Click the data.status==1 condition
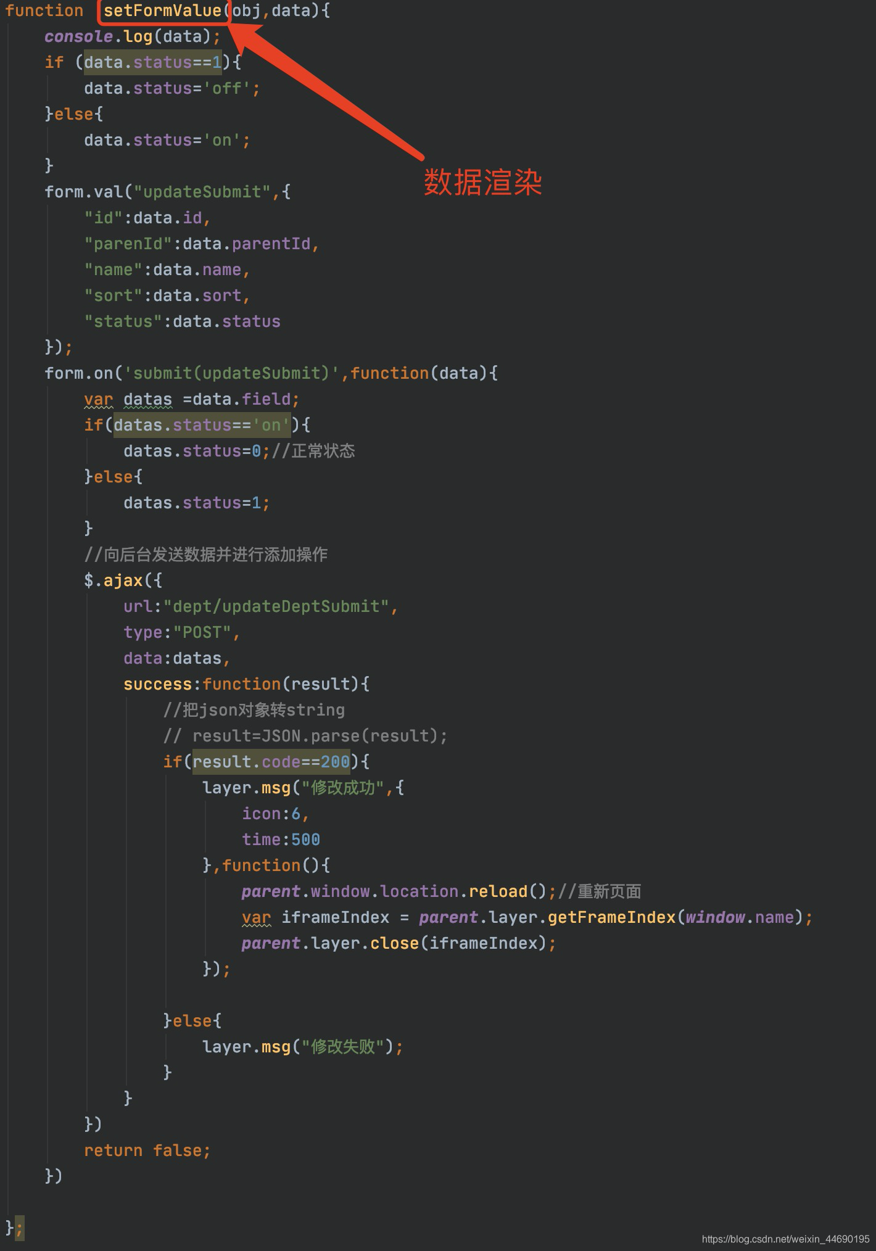Viewport: 876px width, 1251px height. (153, 62)
